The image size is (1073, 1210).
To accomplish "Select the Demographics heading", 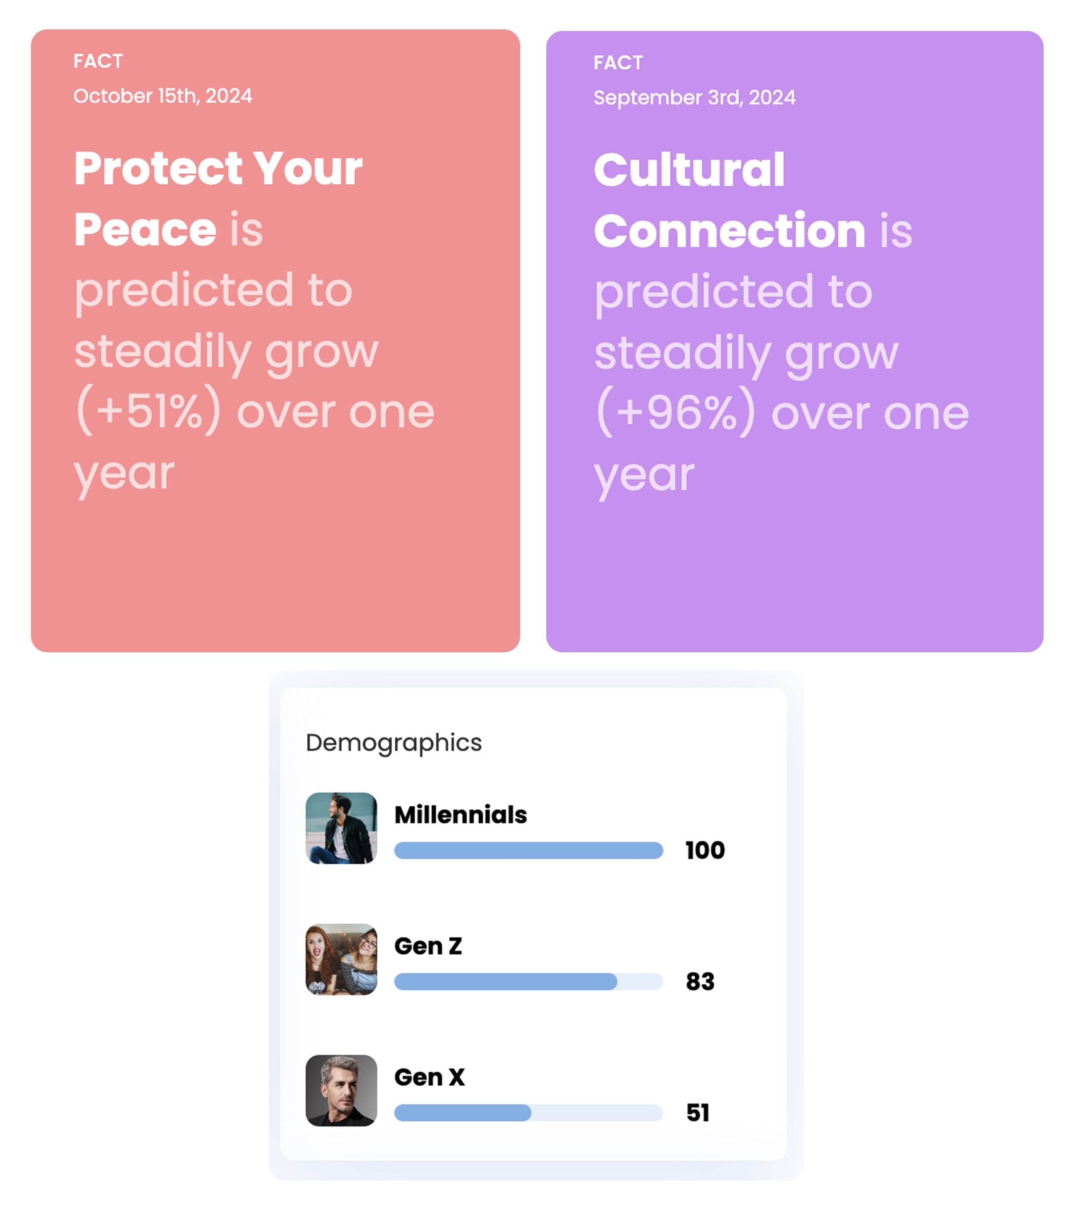I will 393,742.
